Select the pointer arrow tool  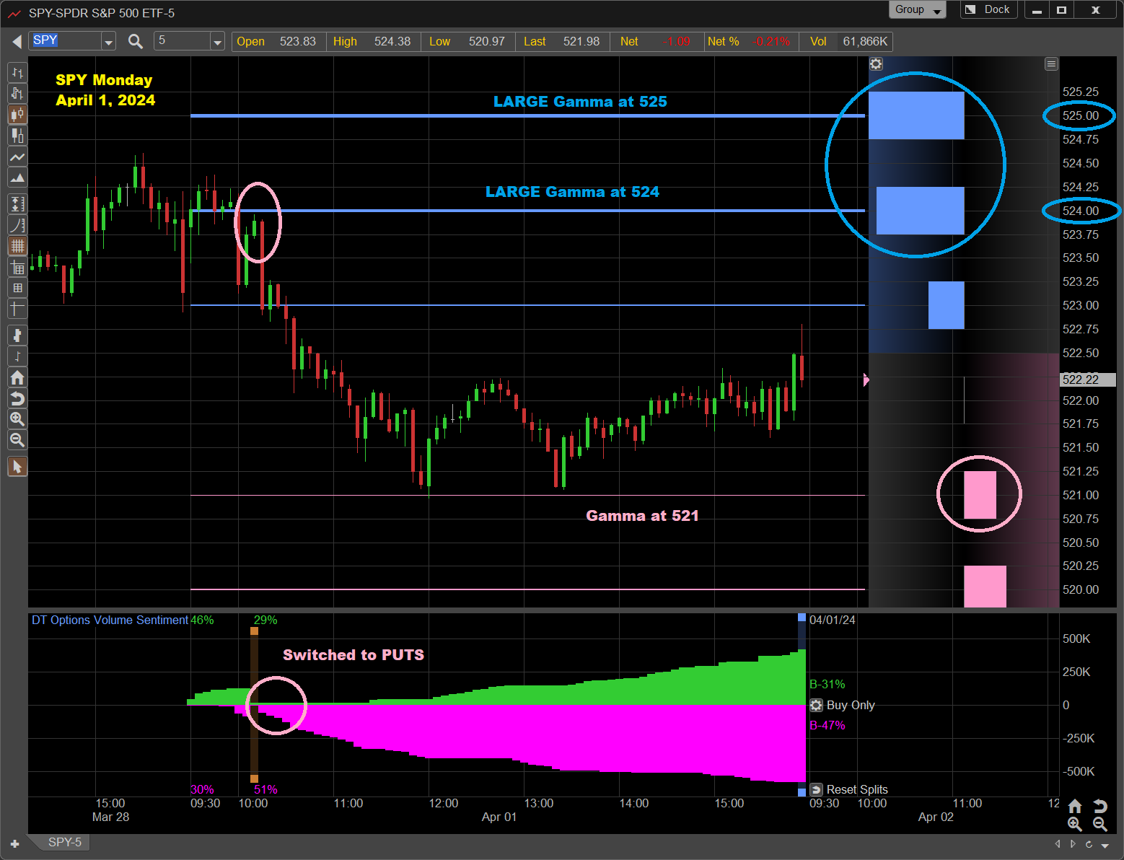[17, 467]
